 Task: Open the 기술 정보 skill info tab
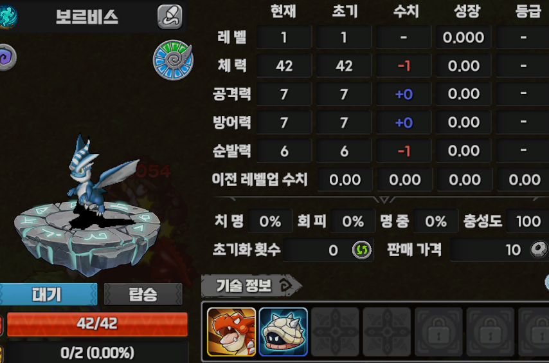click(x=251, y=286)
